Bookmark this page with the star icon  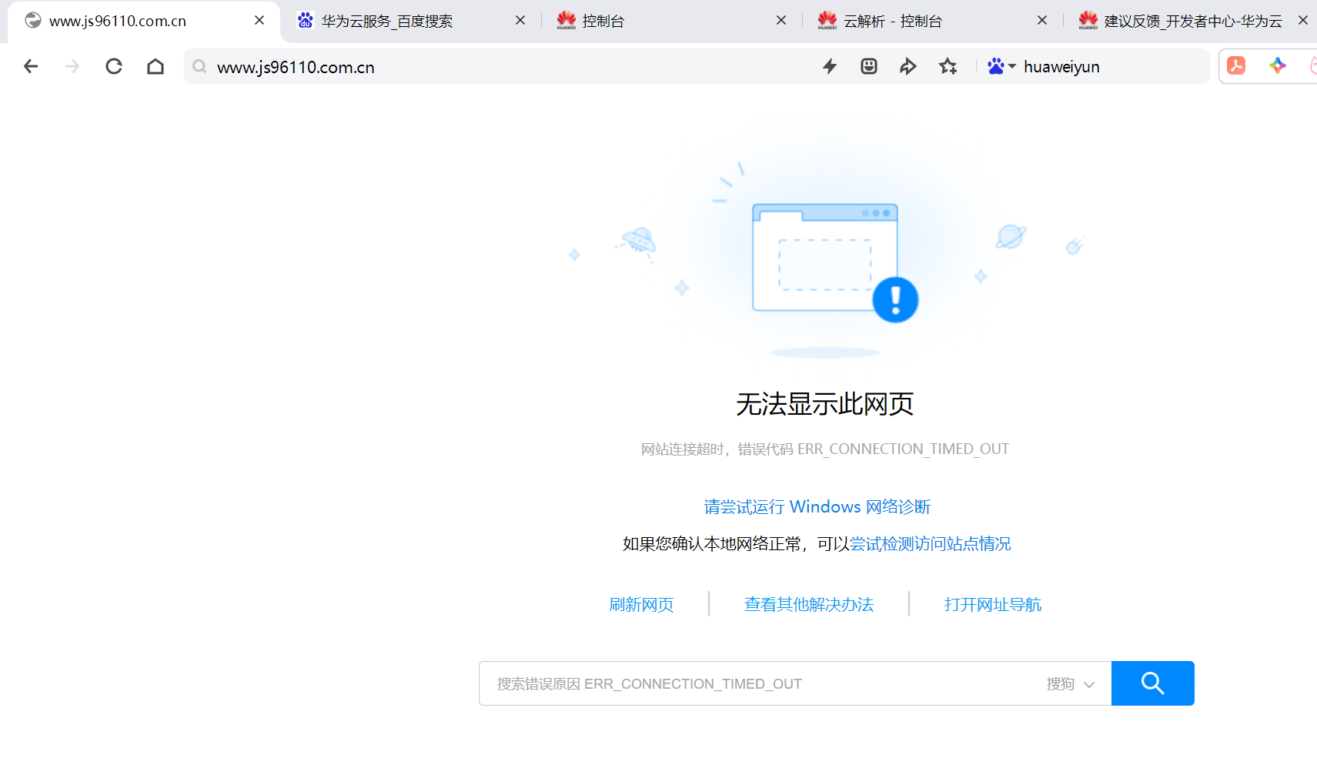948,66
